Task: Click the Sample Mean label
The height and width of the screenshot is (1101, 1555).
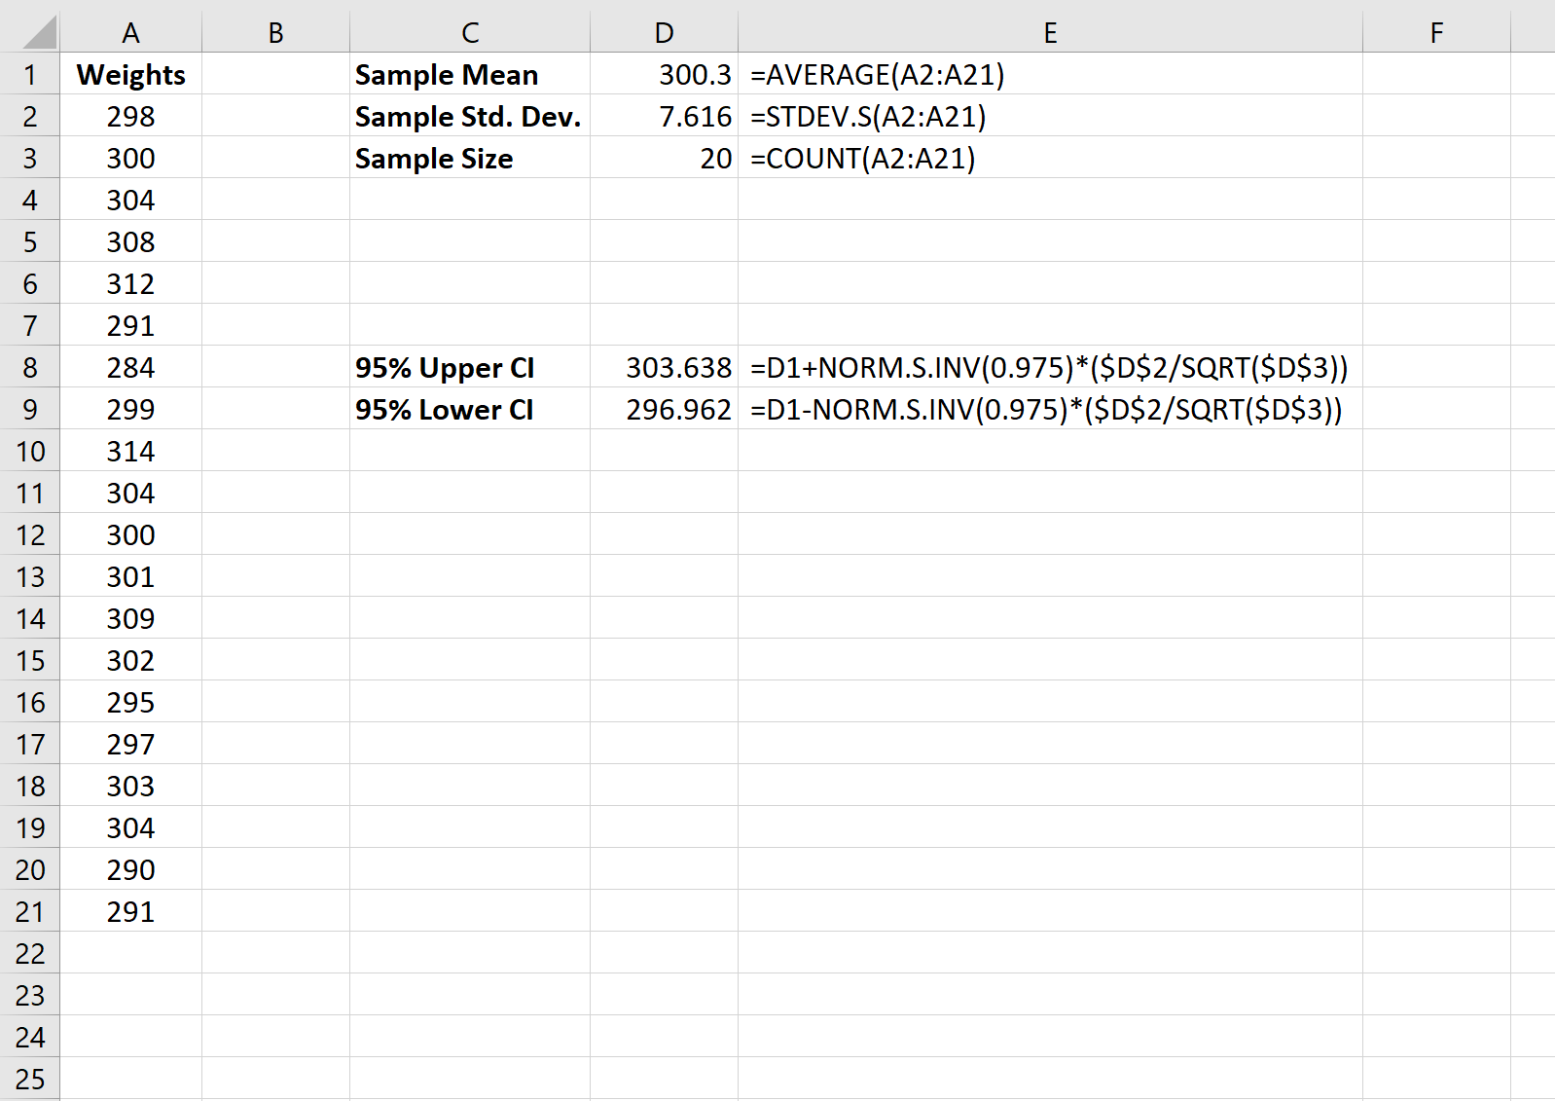Action: [x=447, y=74]
